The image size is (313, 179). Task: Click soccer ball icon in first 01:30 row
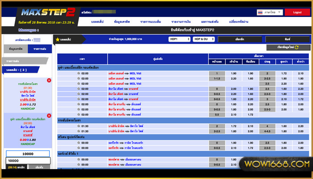tap(78, 126)
